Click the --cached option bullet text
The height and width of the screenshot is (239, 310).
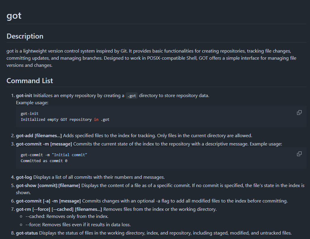[x=67, y=216]
